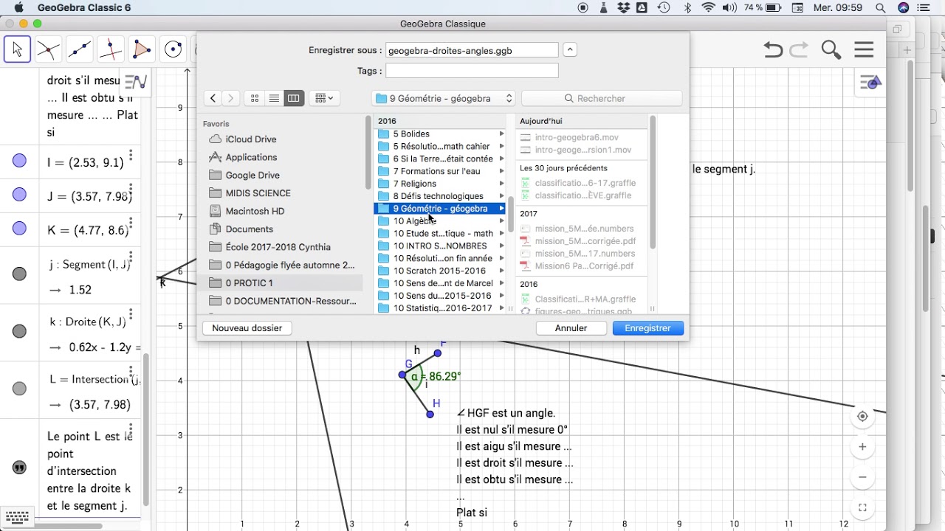The image size is (945, 531).
Task: Go back in file dialog navigation
Action: (213, 98)
